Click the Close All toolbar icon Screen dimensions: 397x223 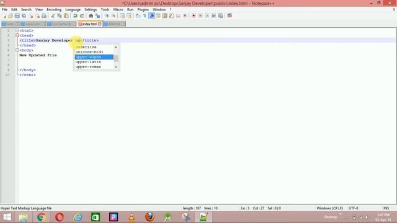[x=37, y=16]
